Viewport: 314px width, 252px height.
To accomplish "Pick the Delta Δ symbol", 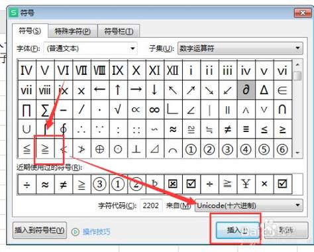I will (x=264, y=90).
